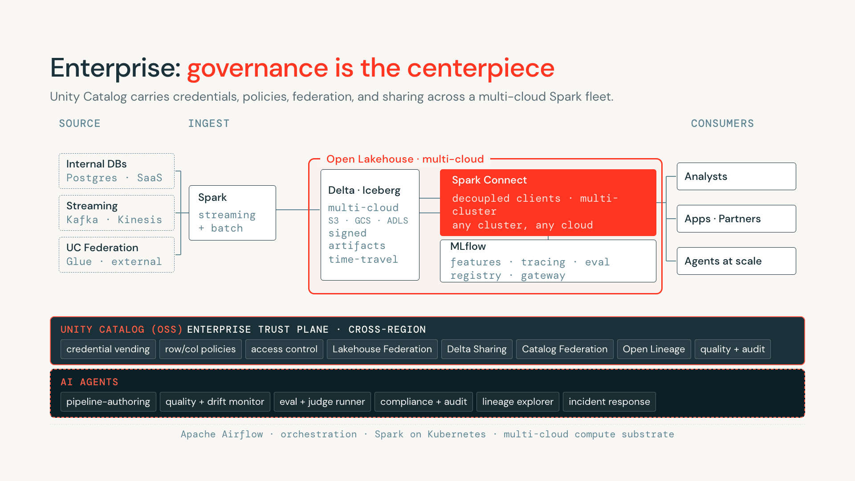This screenshot has width=855, height=481.
Task: Click the 'access control' chip
Action: [x=284, y=349]
